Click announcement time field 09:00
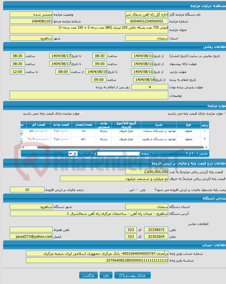This screenshot has width=226, height=284. click(x=99, y=79)
